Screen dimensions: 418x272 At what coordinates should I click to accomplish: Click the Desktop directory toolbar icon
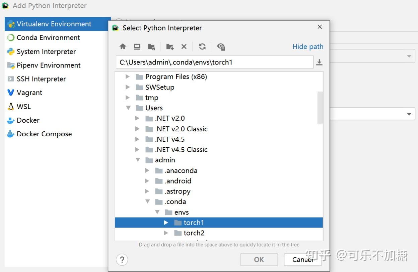[137, 47]
